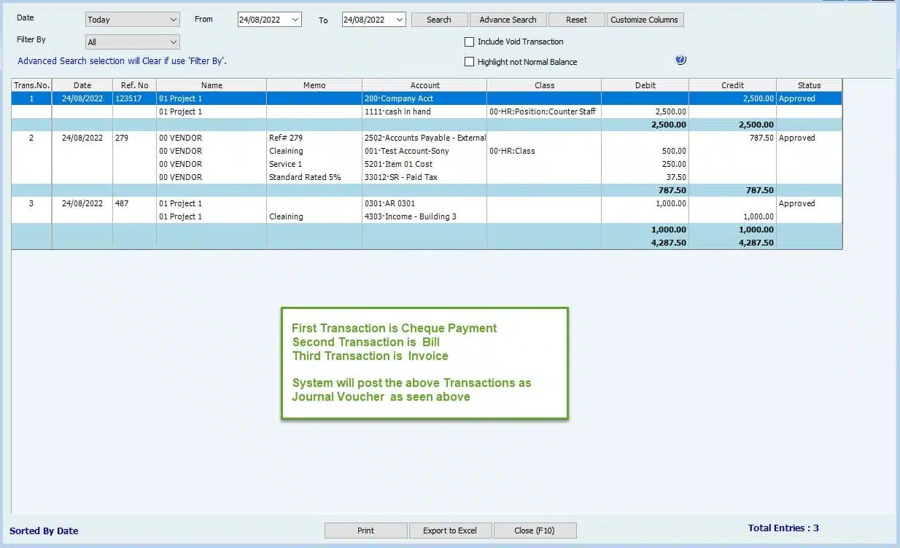Click the 37.50 debit amount

[675, 177]
